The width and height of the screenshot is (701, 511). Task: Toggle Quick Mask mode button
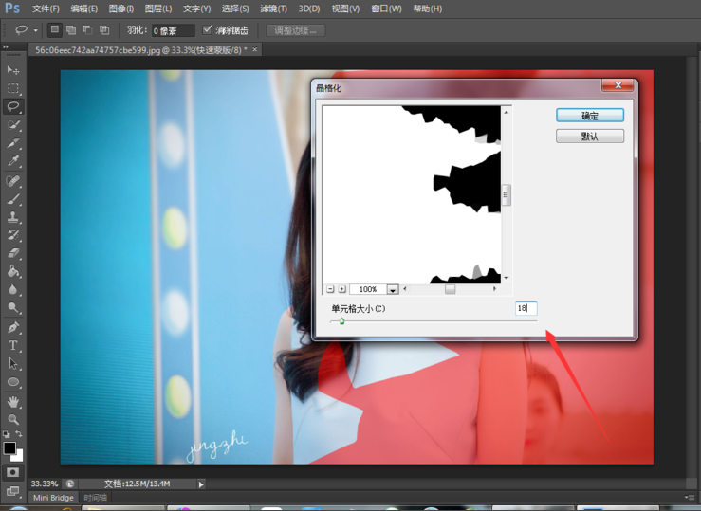[x=13, y=471]
